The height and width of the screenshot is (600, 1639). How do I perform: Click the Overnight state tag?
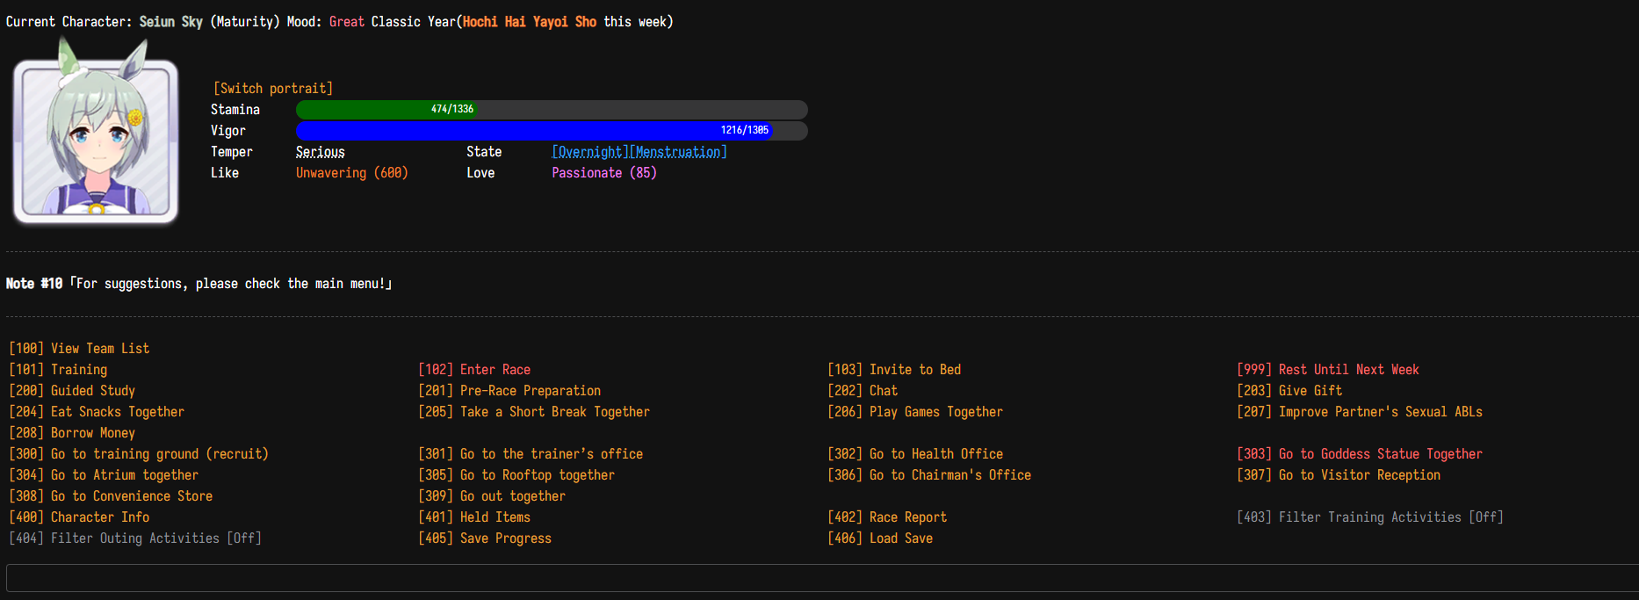coord(590,152)
